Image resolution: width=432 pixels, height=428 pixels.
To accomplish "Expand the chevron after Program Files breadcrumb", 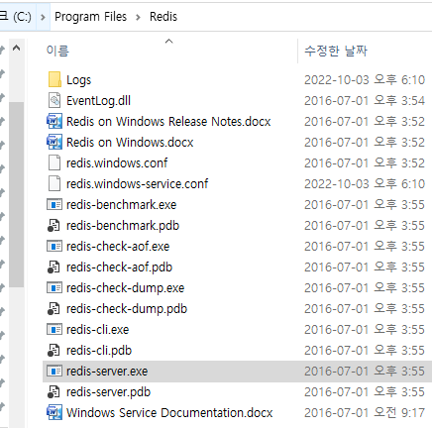I will tap(138, 17).
